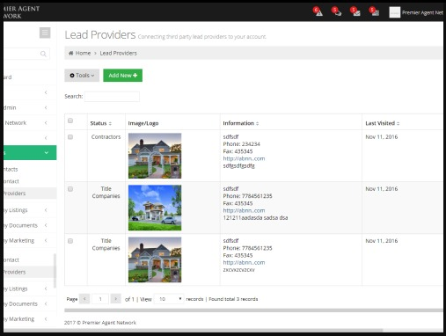Open the Contractors row house image
The image size is (446, 336).
[155, 156]
